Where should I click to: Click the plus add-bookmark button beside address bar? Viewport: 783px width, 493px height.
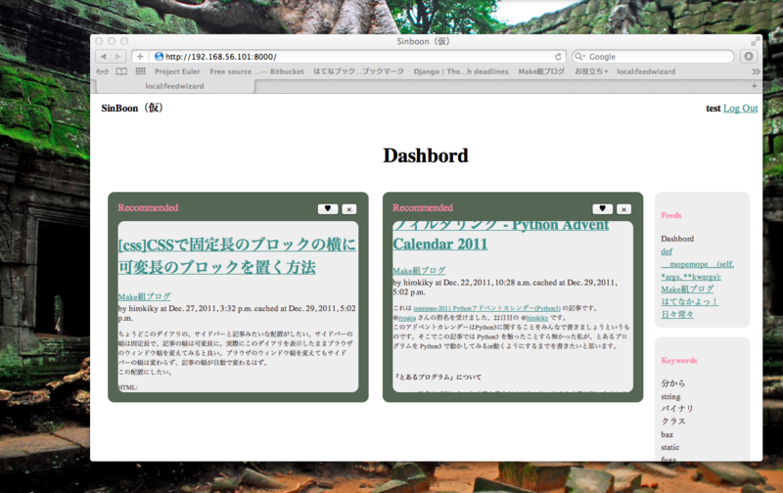140,57
